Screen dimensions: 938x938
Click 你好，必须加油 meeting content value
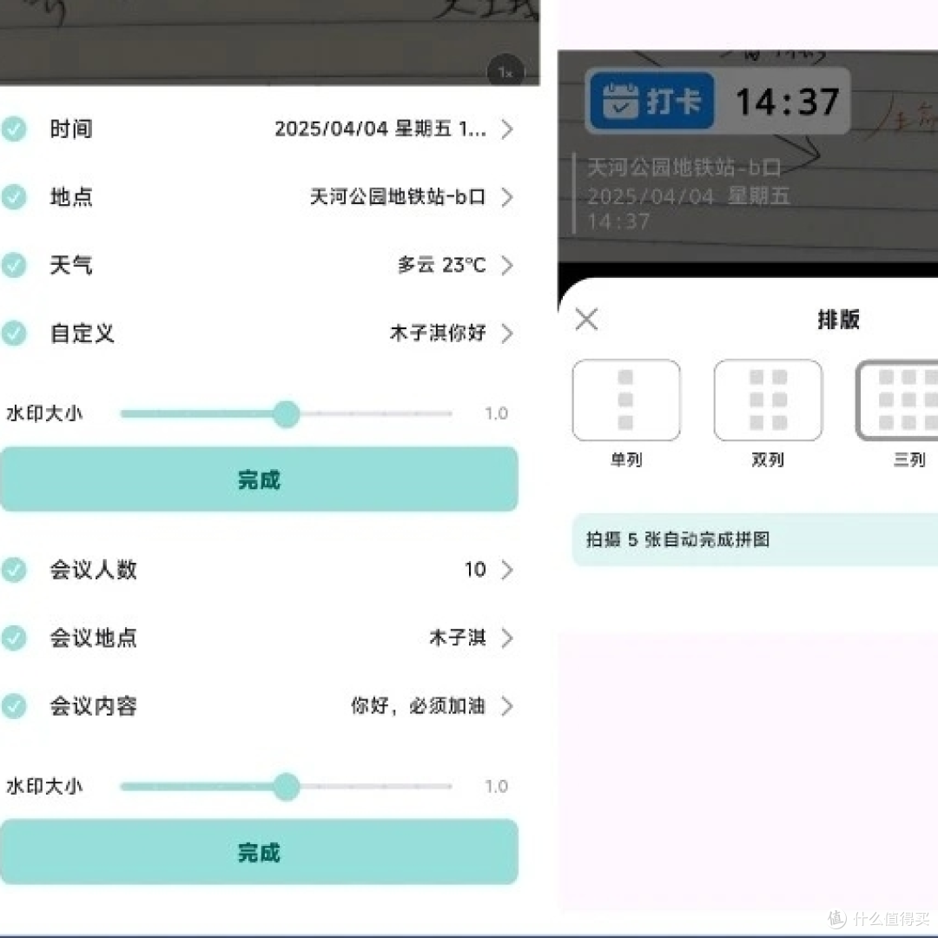click(418, 706)
